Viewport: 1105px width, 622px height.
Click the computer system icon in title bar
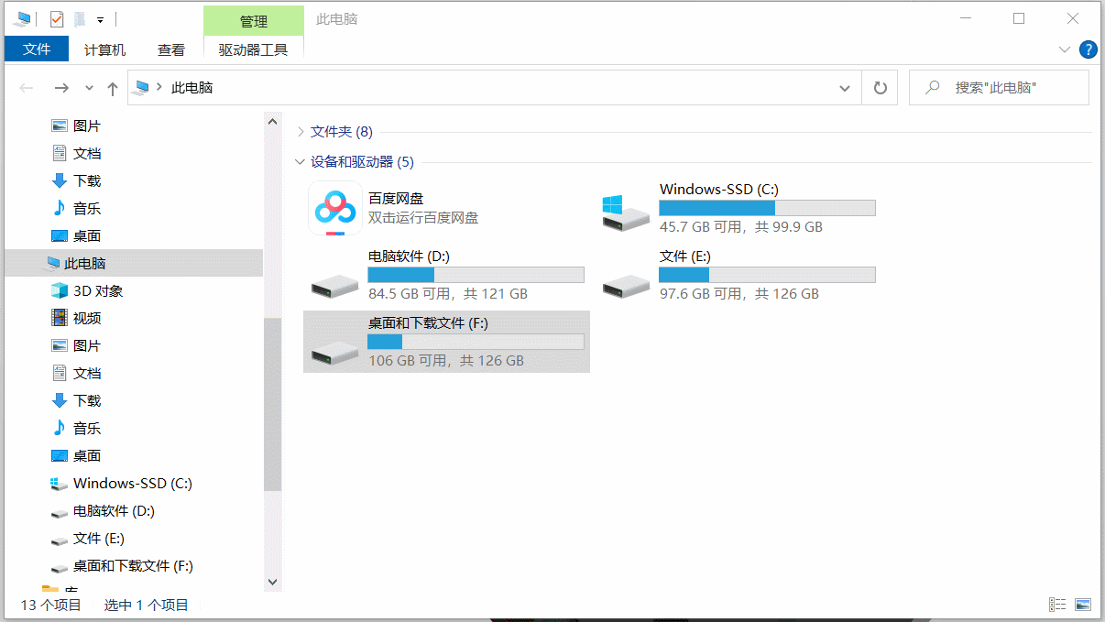click(x=23, y=18)
